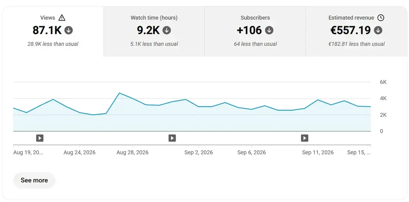
Task: Open the video marker near Aug 19
Action: (x=40, y=138)
